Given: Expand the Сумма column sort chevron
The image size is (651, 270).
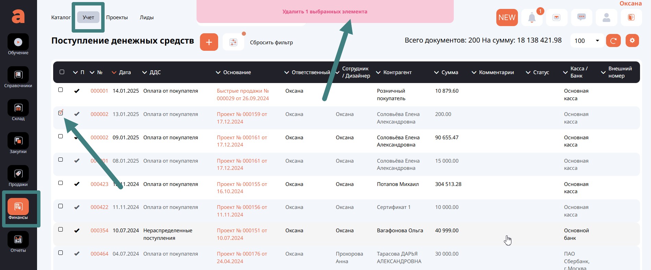Looking at the screenshot, I should point(436,72).
